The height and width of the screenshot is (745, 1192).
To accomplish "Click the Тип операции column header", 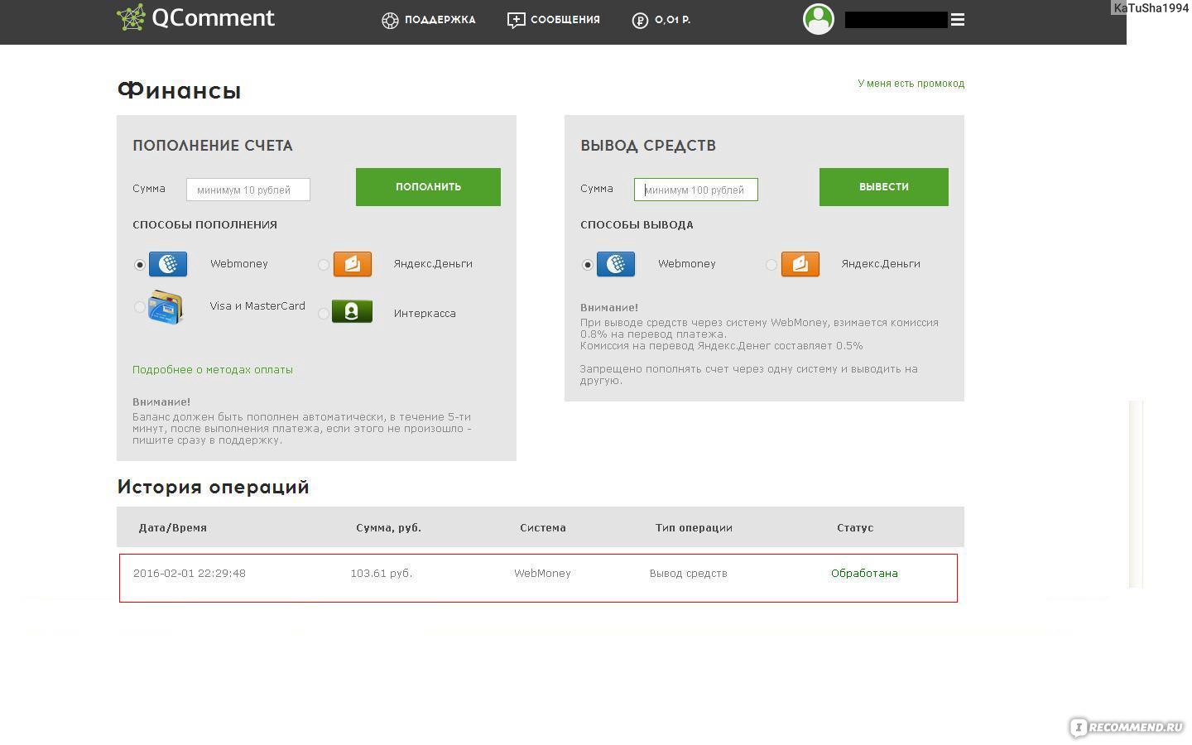I will pyautogui.click(x=694, y=528).
